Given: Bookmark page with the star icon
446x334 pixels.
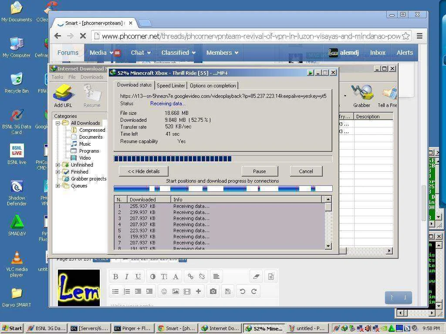Looking at the screenshot, I should 406,36.
